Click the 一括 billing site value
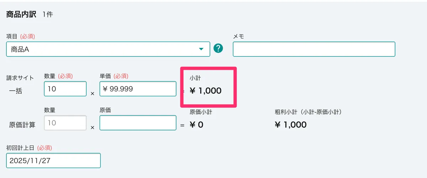The image size is (427, 178). (x=15, y=91)
